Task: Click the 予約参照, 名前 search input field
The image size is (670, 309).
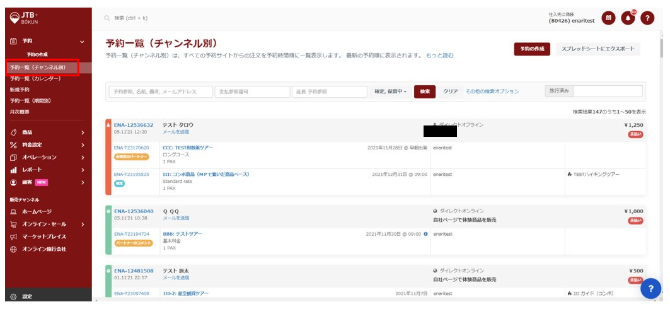Action: pos(161,91)
